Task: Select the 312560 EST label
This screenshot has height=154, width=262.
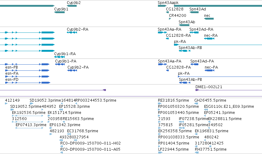Action: click(x=19, y=119)
